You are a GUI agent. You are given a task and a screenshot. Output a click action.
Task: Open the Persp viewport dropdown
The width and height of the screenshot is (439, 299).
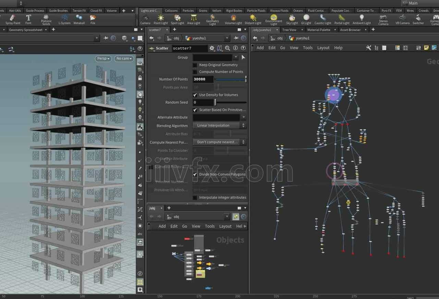pyautogui.click(x=103, y=59)
